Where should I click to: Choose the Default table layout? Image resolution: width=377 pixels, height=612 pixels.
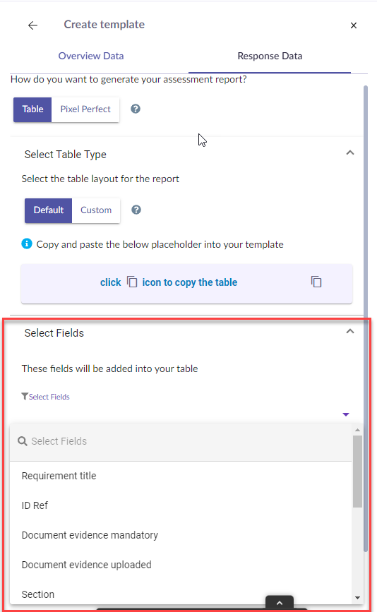pos(49,210)
